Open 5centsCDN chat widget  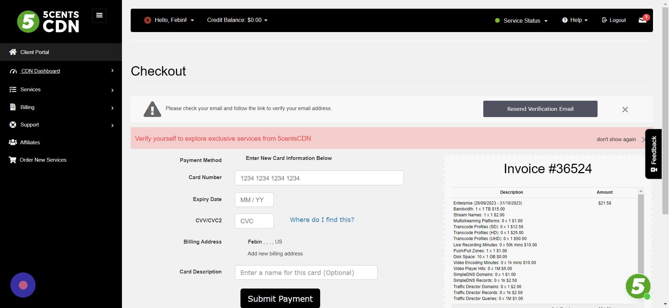coord(638,286)
